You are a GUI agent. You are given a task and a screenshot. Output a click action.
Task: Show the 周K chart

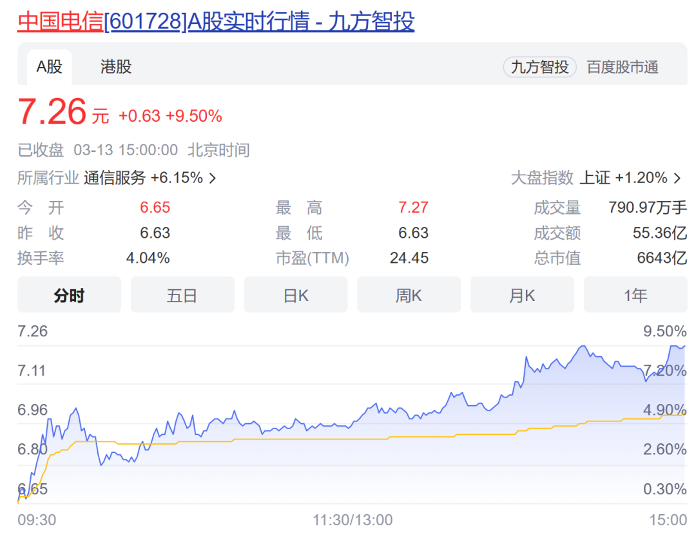[x=409, y=294]
